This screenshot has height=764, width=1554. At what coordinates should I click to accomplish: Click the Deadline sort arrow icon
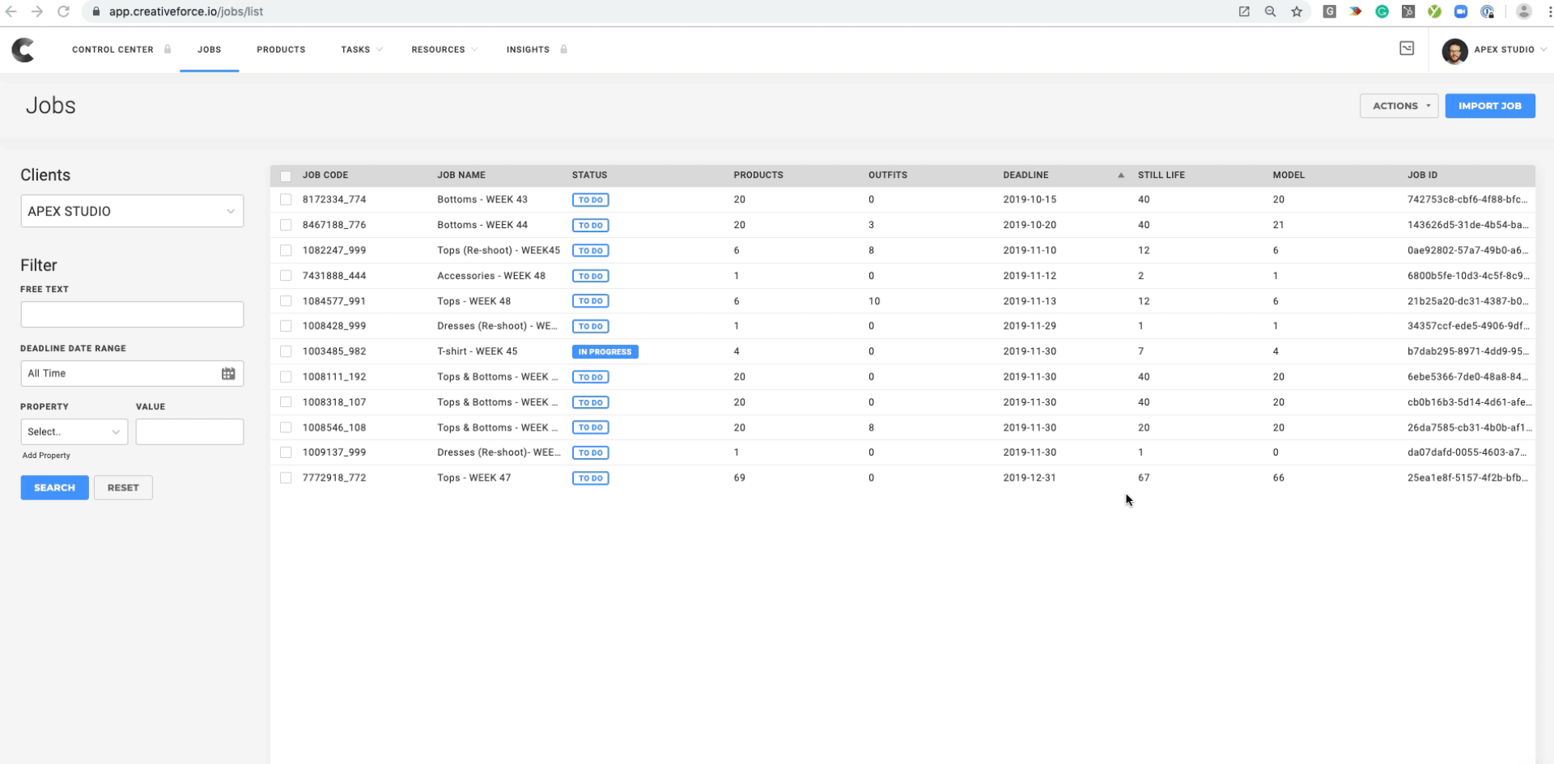coord(1120,175)
